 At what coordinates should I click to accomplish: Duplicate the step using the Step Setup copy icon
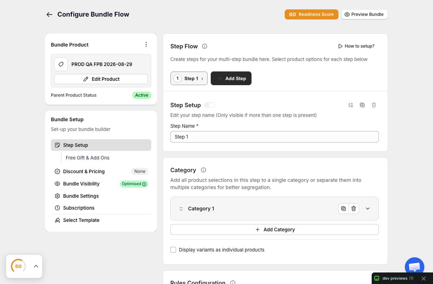click(362, 105)
